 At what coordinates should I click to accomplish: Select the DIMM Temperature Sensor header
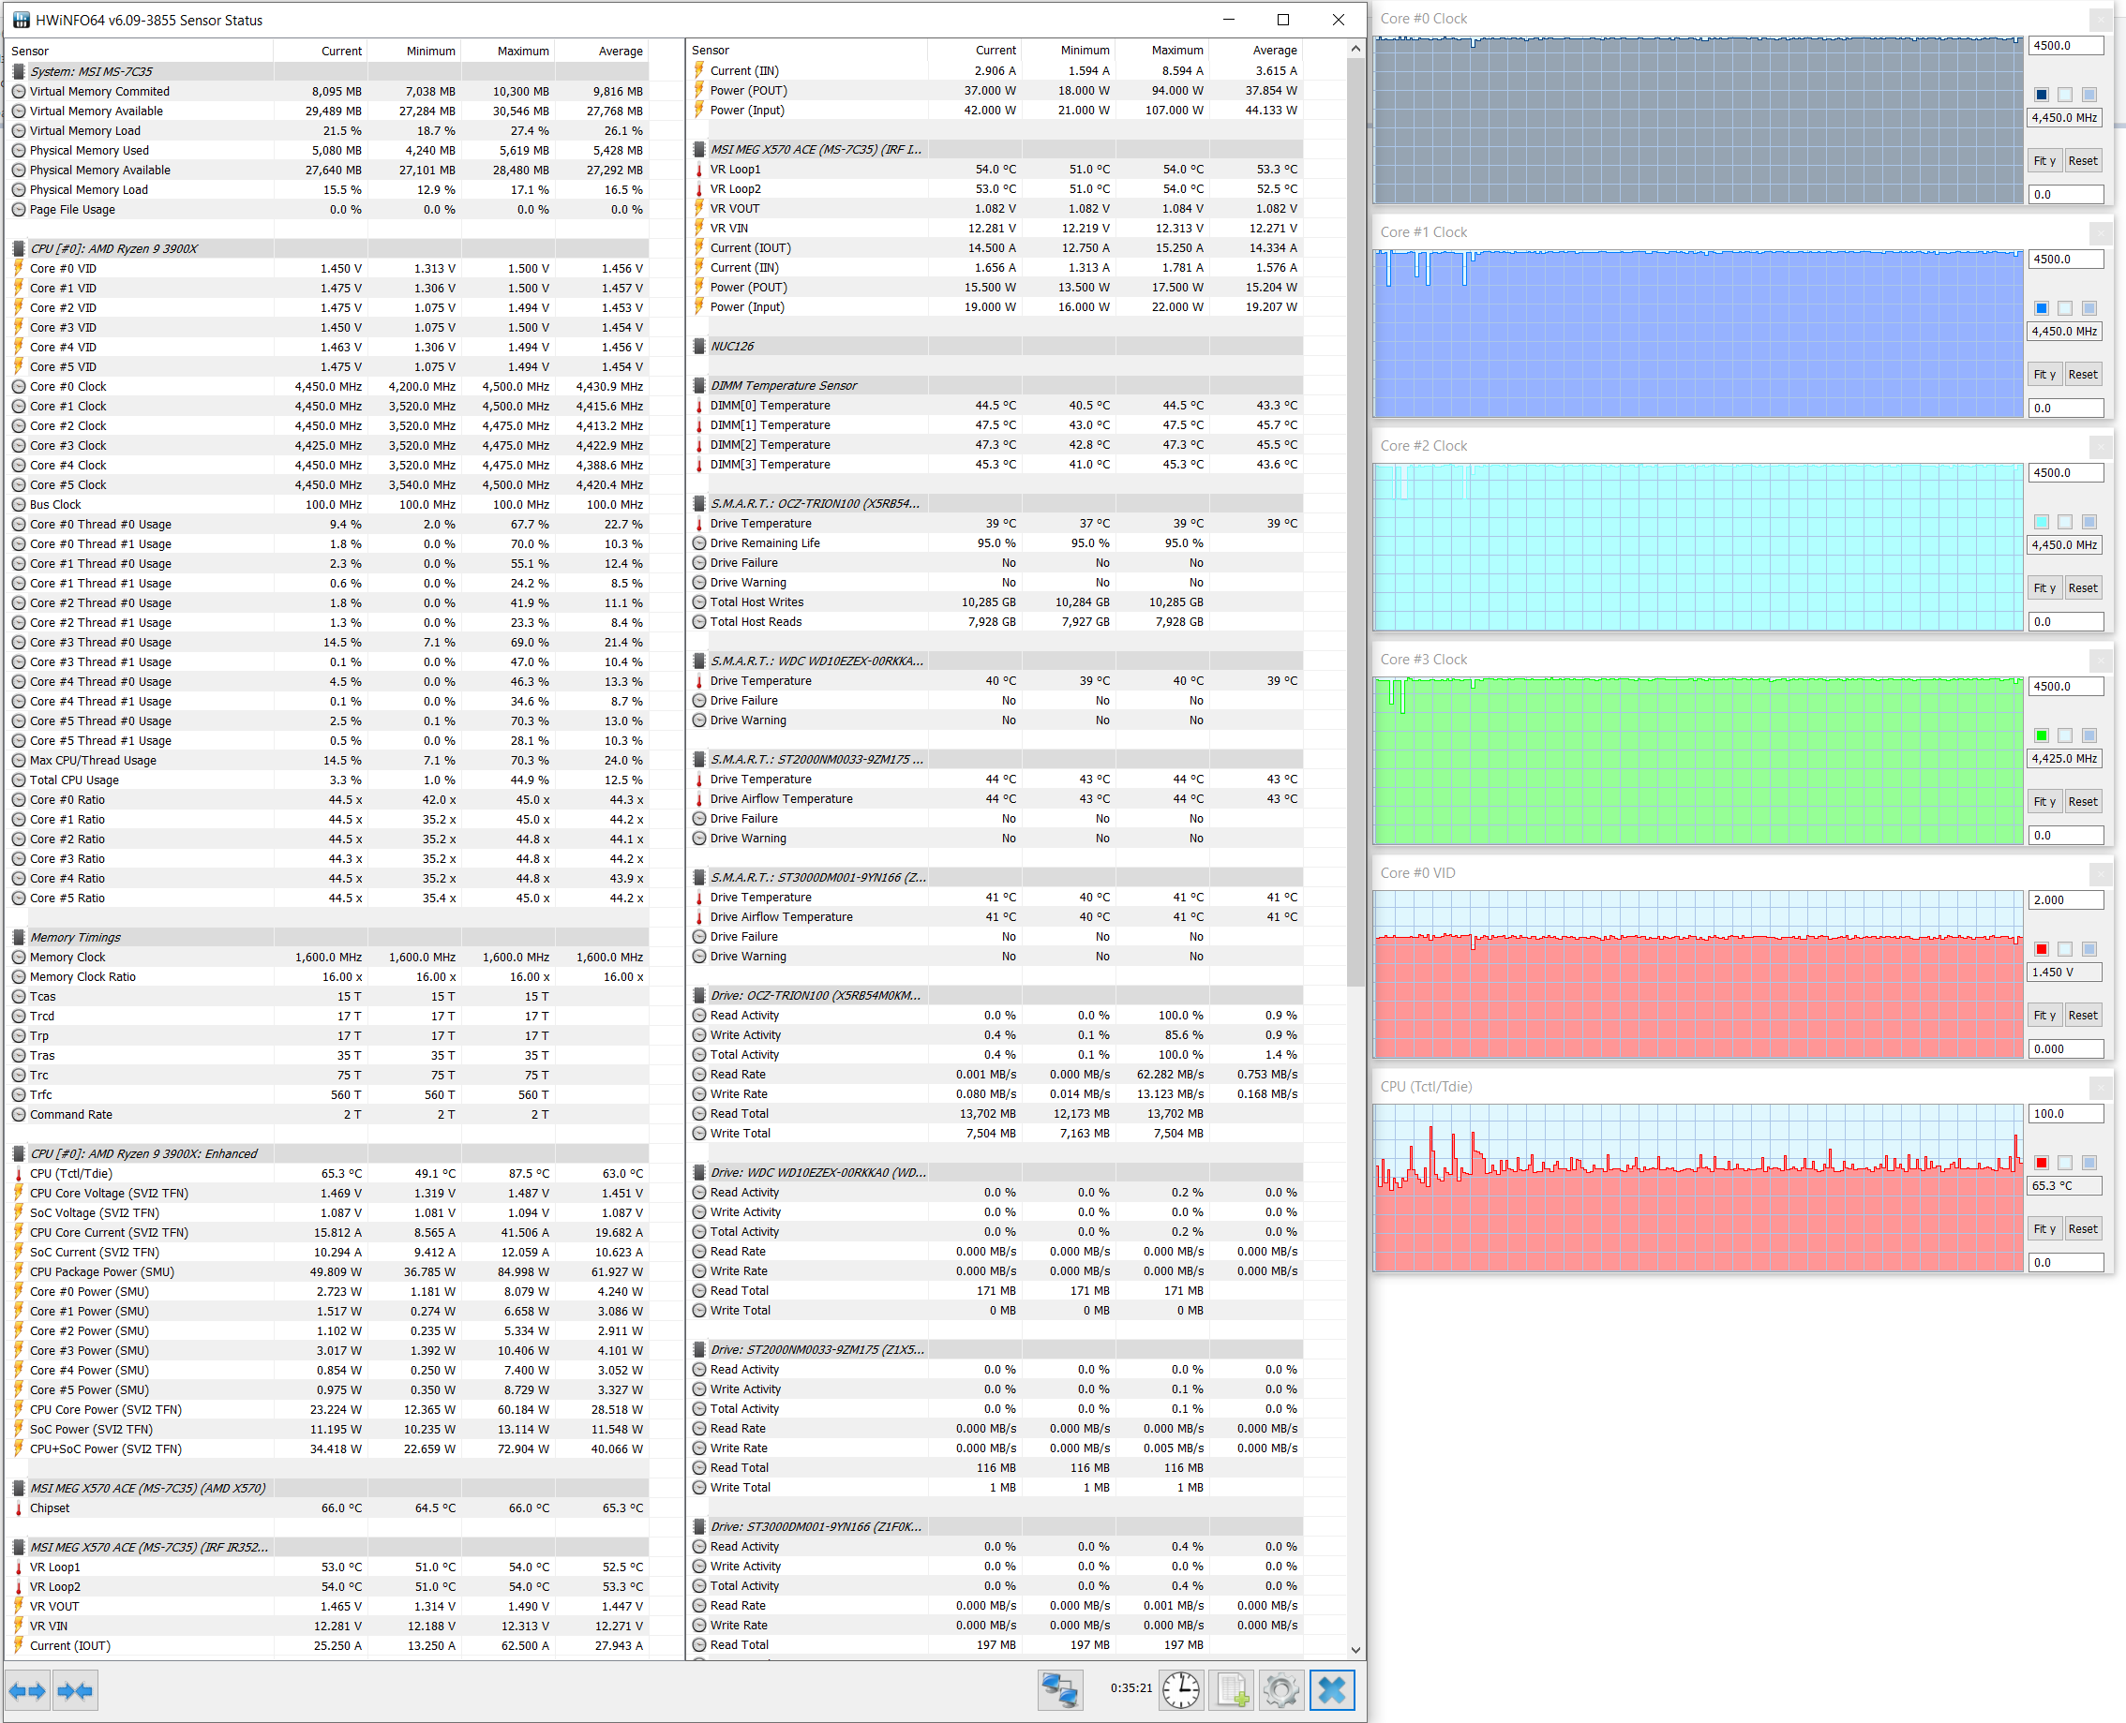coord(784,385)
